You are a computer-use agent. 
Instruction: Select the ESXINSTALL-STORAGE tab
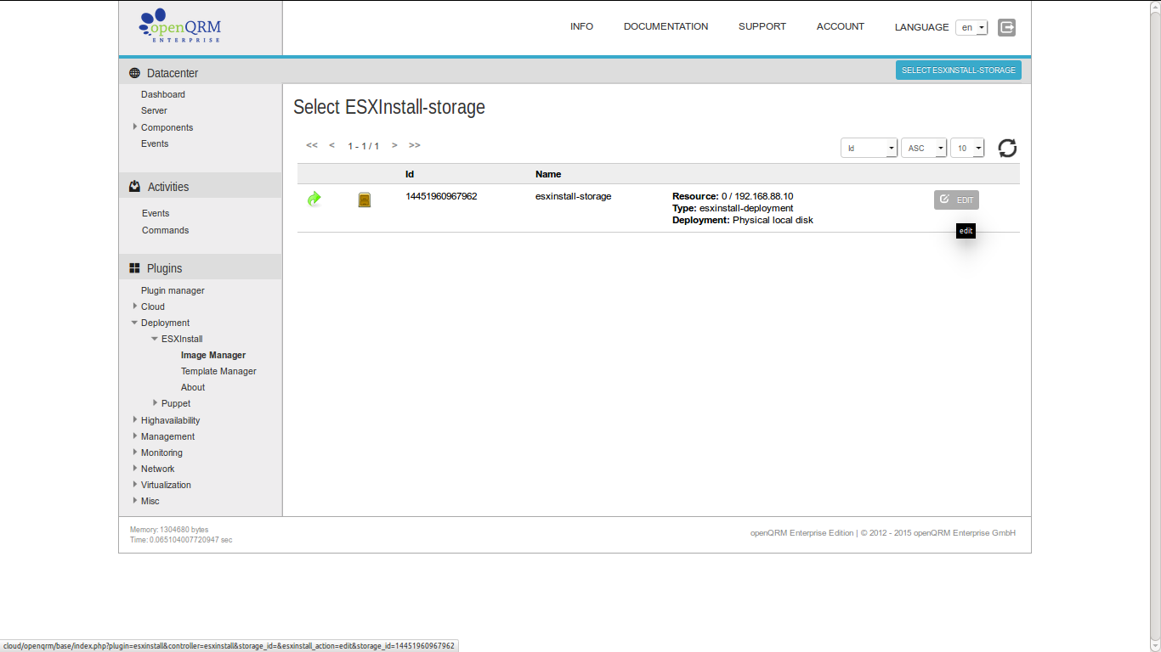pos(959,70)
